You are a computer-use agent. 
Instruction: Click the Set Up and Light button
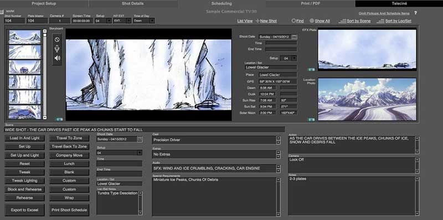(x=24, y=155)
